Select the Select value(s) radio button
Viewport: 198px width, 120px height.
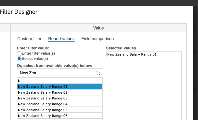(x=19, y=59)
